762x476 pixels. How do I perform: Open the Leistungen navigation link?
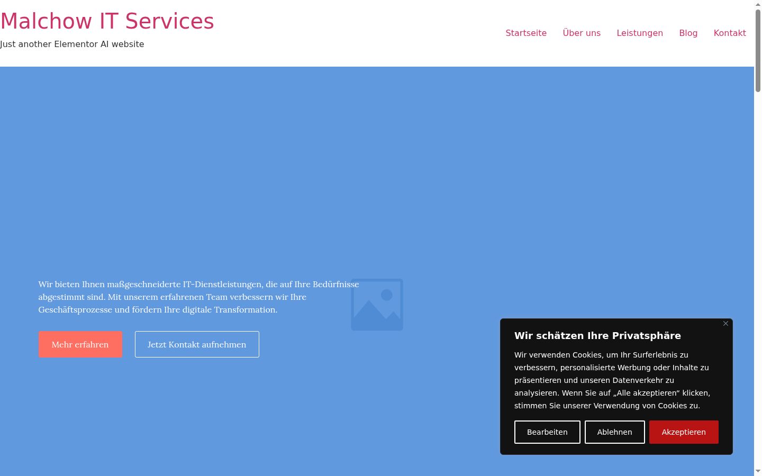(x=640, y=33)
